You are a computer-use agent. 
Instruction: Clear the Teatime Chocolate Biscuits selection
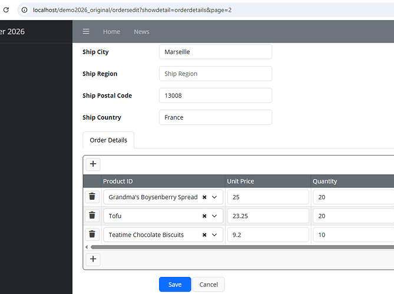[x=204, y=235]
